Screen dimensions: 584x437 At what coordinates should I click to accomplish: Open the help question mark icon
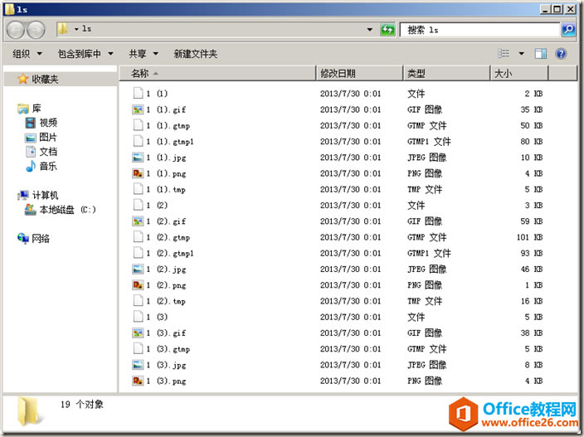(x=562, y=54)
